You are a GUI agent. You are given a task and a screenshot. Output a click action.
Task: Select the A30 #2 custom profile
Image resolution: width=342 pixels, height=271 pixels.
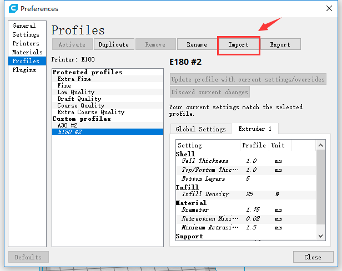pos(108,125)
